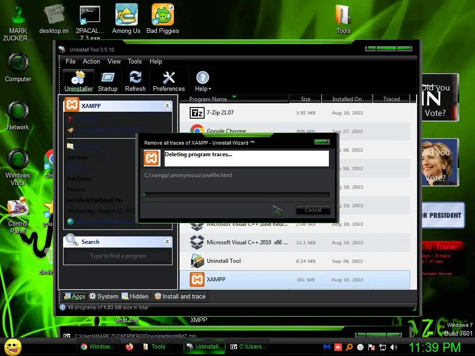475x356 pixels.
Task: Click the XAMPP logo in the details panel header
Action: tap(72, 105)
